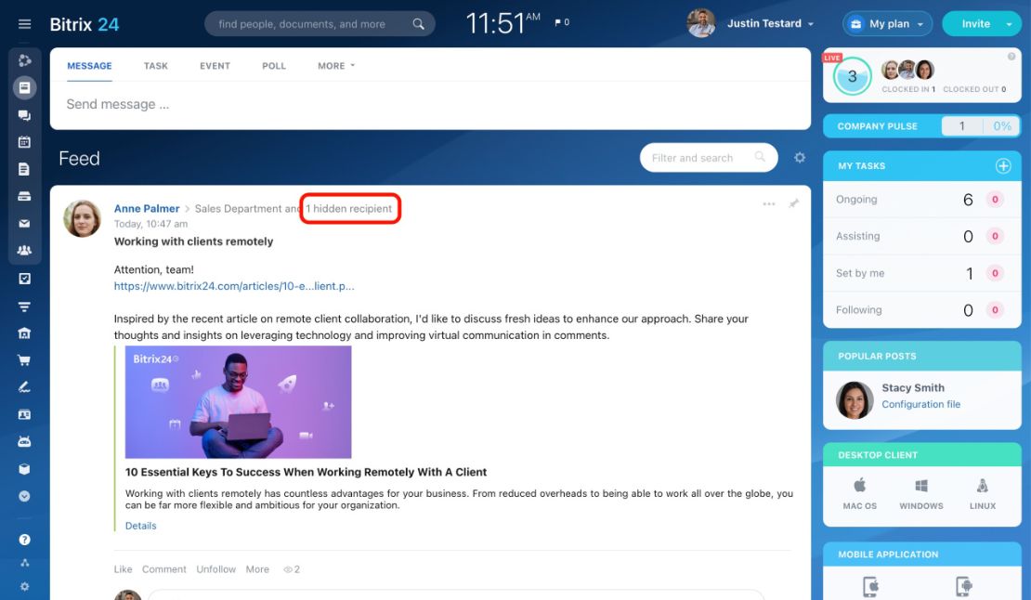
Task: Download the Mac OS desktop client
Action: click(859, 493)
